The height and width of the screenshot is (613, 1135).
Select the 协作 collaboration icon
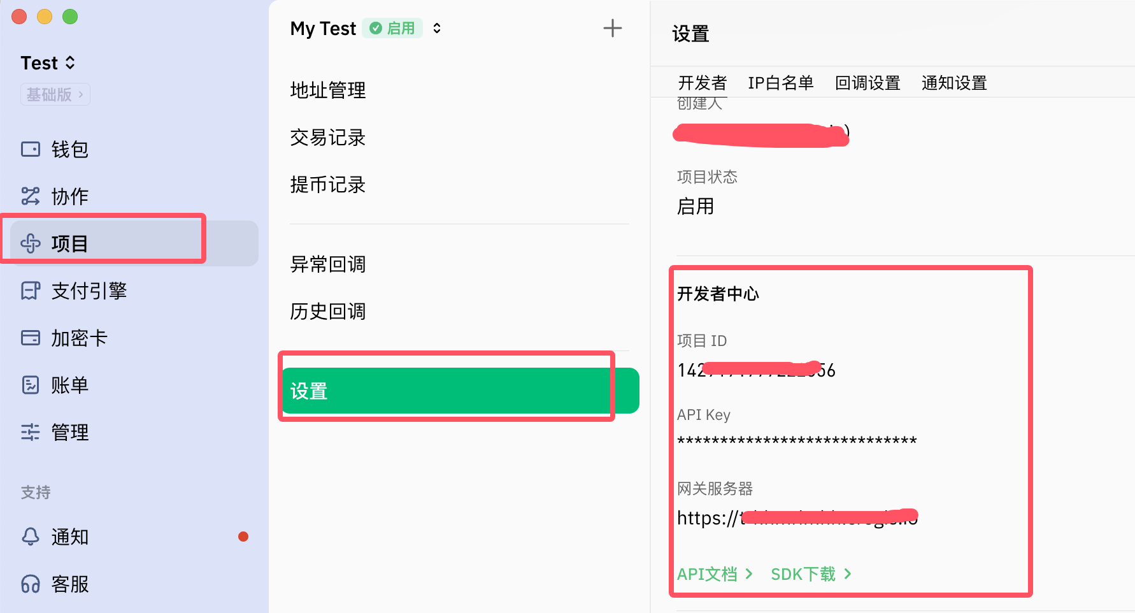coord(70,196)
